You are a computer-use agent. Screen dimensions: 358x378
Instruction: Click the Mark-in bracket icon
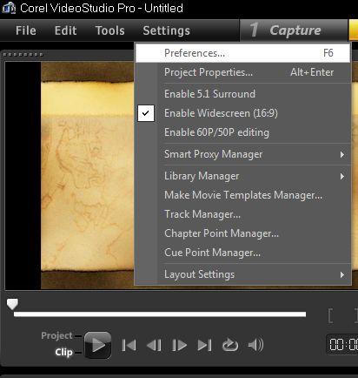pyautogui.click(x=330, y=316)
